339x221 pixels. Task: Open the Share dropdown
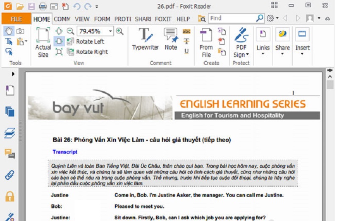pyautogui.click(x=282, y=41)
